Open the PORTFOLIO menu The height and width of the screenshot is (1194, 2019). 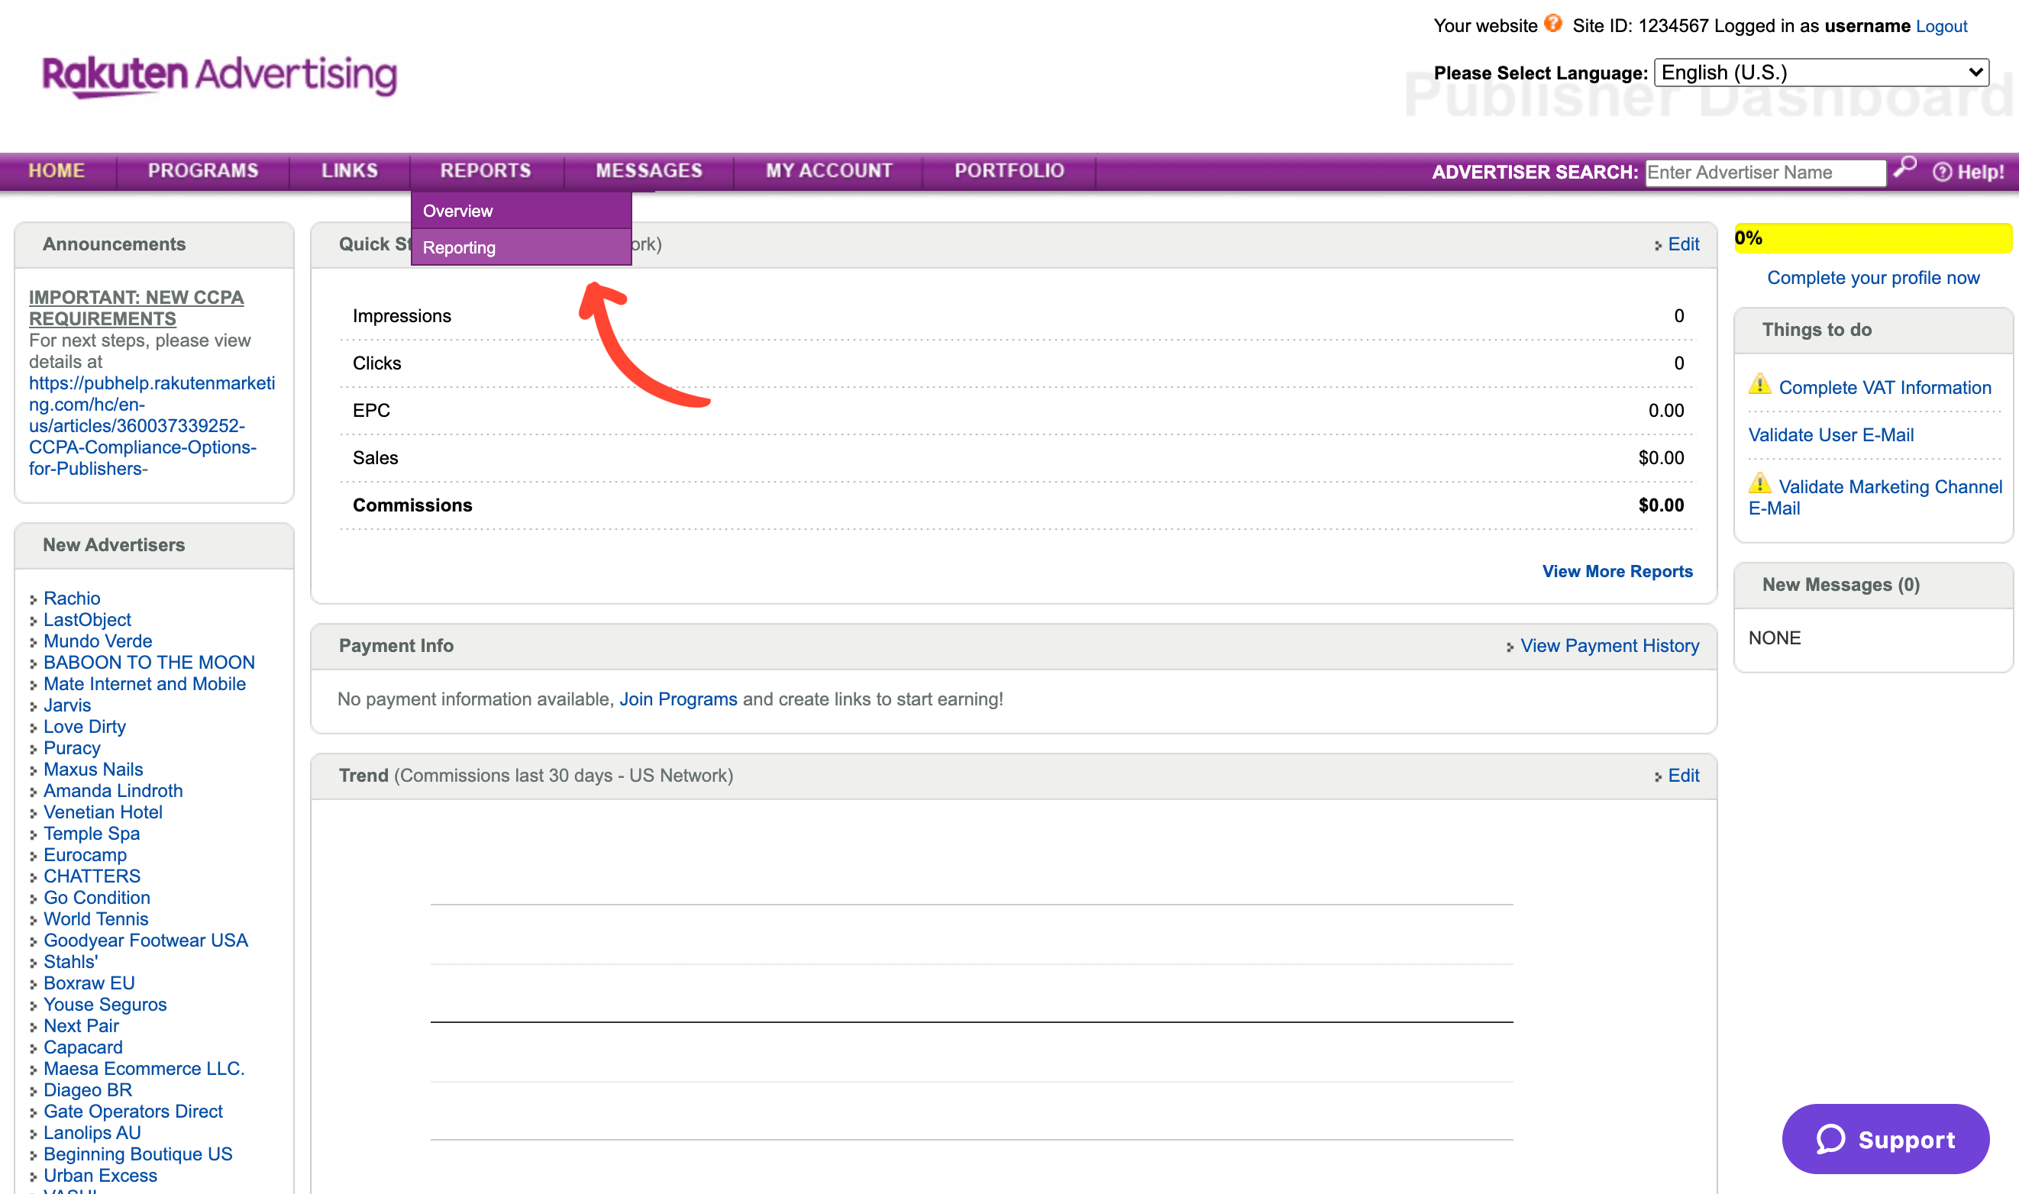1009,170
